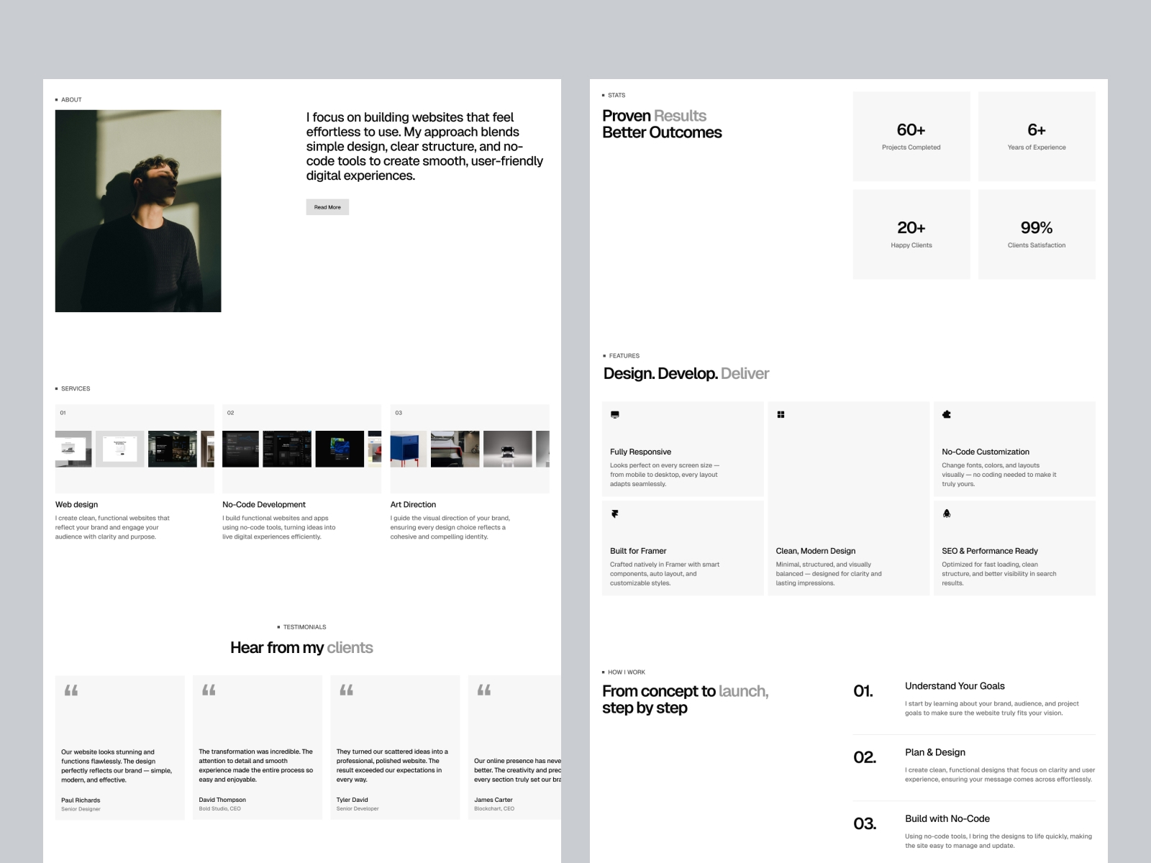1151x863 pixels.
Task: Click the square marker beside FEATURES heading
Action: 604,355
